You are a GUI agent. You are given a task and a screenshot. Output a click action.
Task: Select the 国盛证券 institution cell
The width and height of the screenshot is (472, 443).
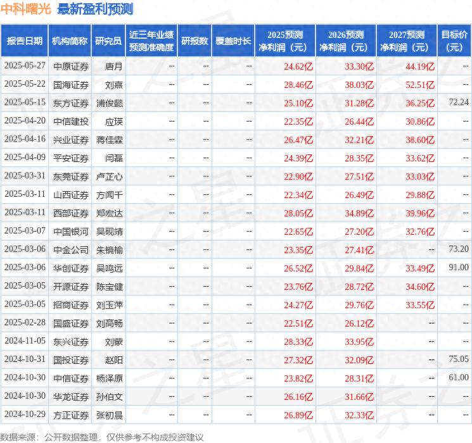(x=71, y=323)
